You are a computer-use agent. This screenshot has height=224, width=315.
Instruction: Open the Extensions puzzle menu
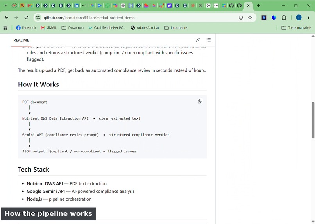(284, 18)
